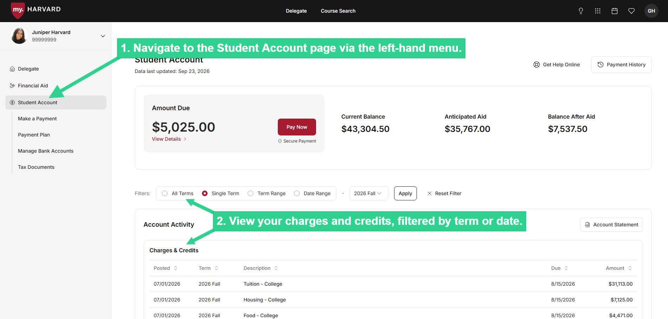Click Juniper Harvard profile photo
Viewport: 668px width, 319px height.
point(19,36)
